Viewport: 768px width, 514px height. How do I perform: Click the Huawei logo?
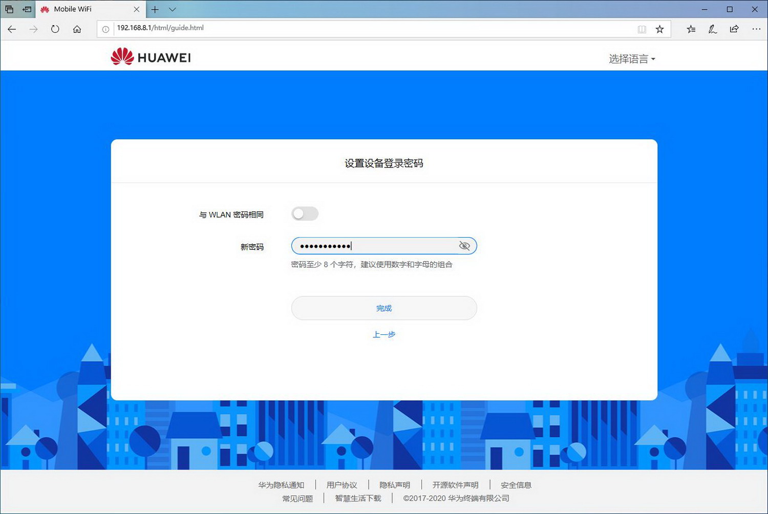point(149,56)
